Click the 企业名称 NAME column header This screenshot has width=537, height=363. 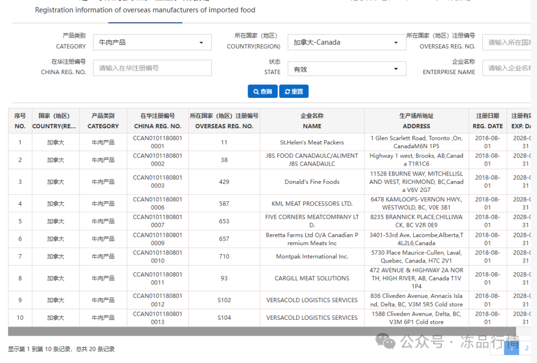click(x=312, y=121)
